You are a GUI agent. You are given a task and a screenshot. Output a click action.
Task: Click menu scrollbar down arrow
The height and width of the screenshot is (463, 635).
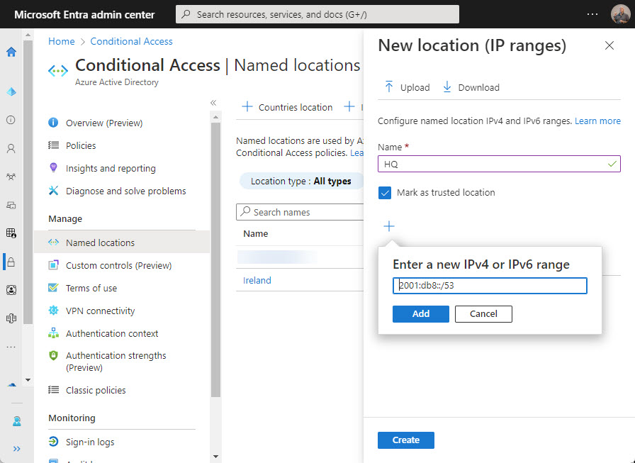tap(215, 457)
